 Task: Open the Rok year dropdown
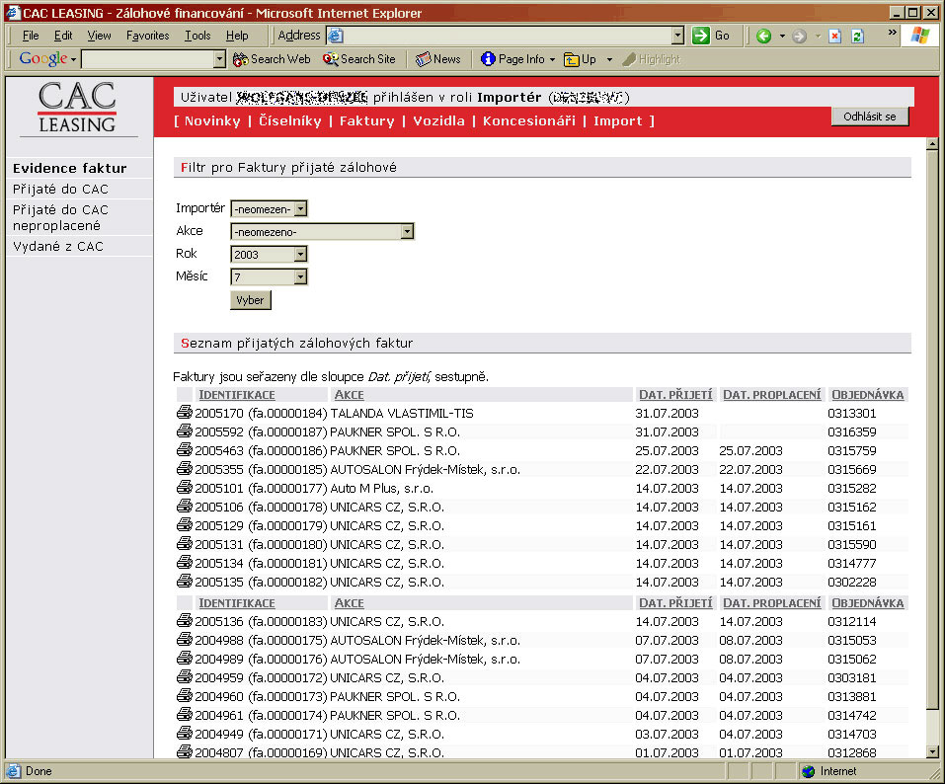[x=301, y=255]
